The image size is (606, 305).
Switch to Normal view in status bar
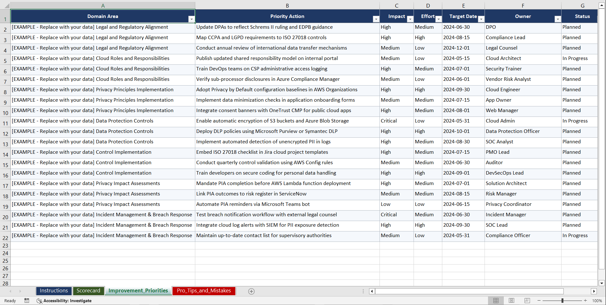tap(496, 301)
